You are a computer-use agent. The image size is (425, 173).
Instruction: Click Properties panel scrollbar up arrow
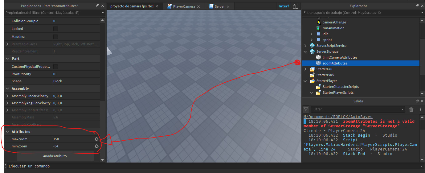click(102, 20)
